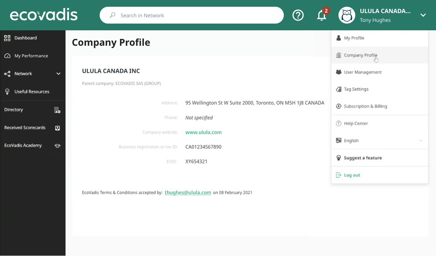Image resolution: width=436 pixels, height=256 pixels.
Task: Open My Profile menu entry
Action: pos(380,38)
